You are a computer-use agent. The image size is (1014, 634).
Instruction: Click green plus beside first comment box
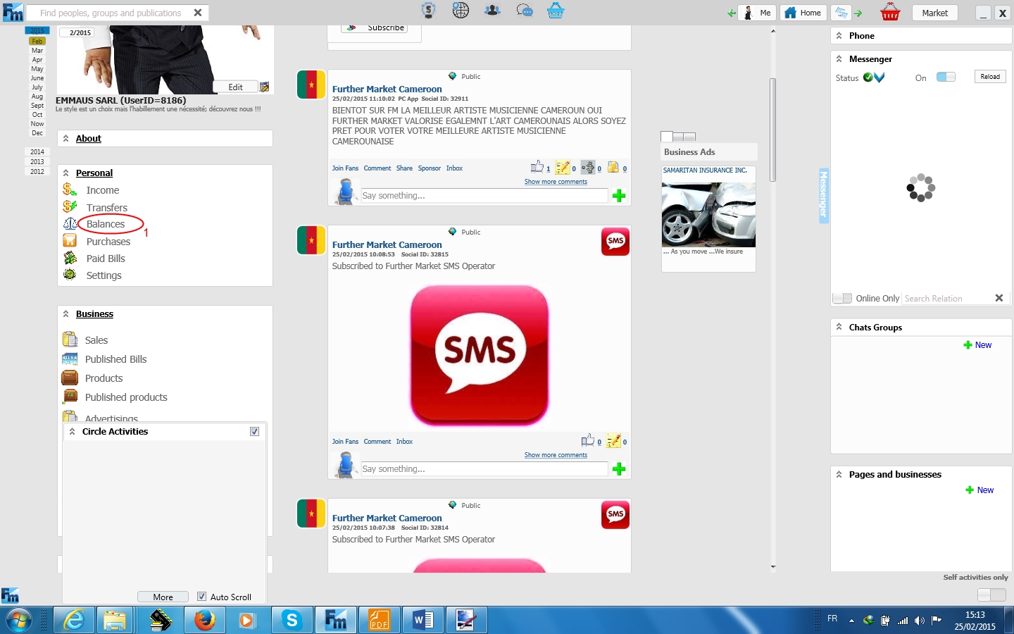(x=619, y=196)
